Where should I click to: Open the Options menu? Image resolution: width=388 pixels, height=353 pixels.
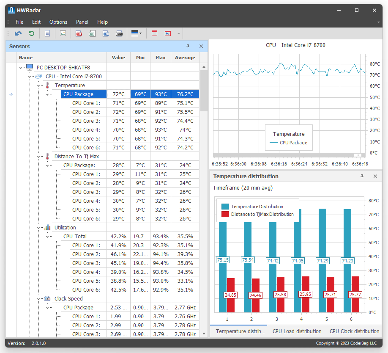[58, 22]
